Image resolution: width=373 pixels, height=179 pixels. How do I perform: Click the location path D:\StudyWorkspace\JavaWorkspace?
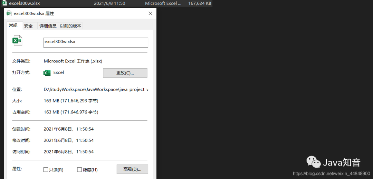click(96, 90)
